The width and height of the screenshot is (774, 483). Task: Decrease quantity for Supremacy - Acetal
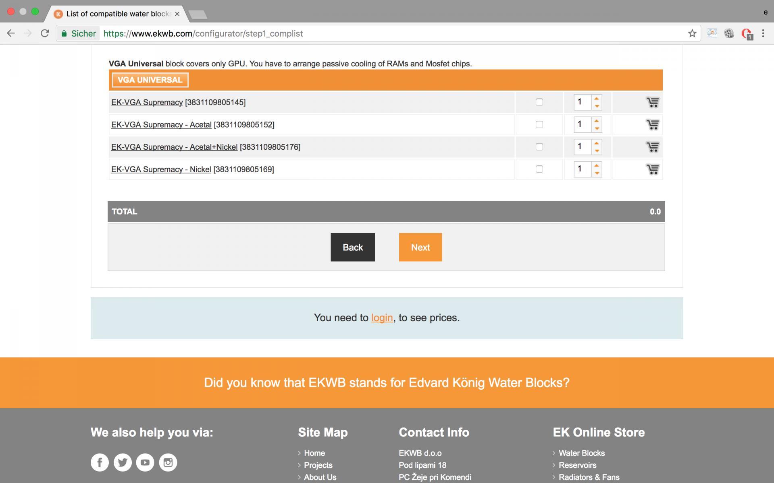click(x=597, y=128)
